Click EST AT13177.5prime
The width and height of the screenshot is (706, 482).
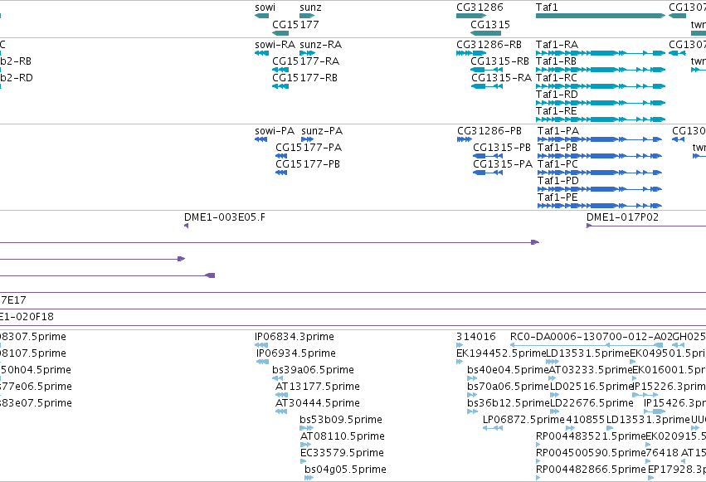[318, 387]
